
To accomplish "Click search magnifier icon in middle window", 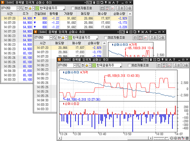I will pos(55,38).
